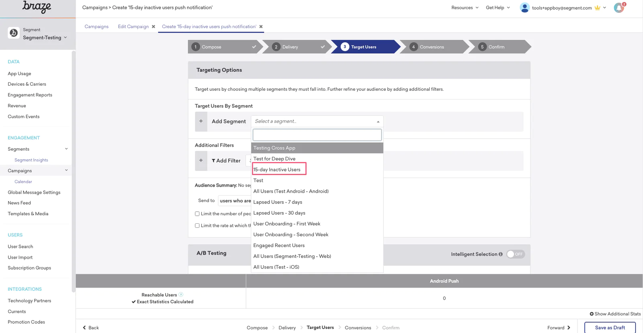This screenshot has width=643, height=333.
Task: Select All Users (Test Android - Android) segment
Action: [317, 191]
